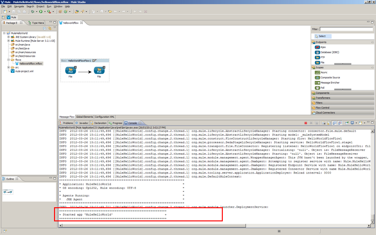Collapse the Scopes palette drawer

[343, 68]
